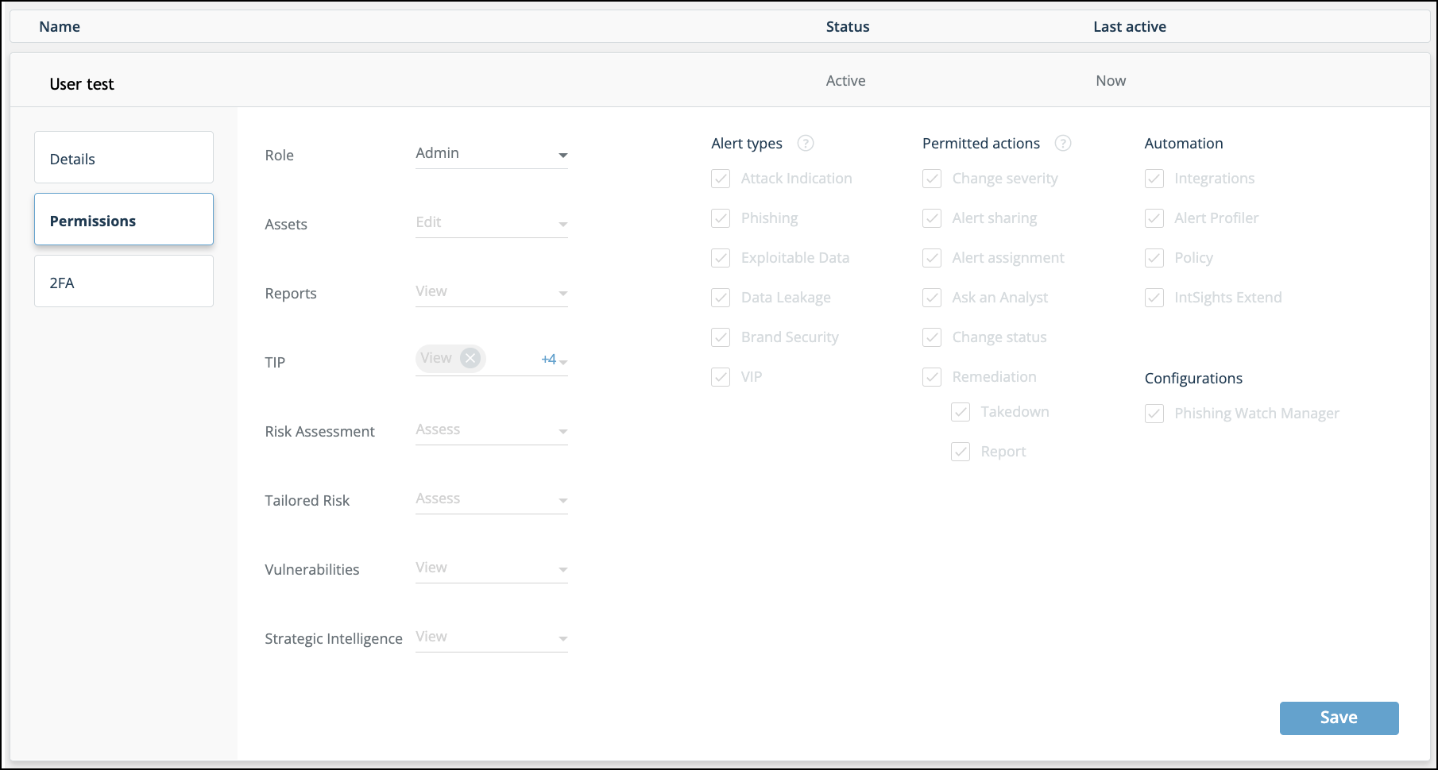The image size is (1438, 770).
Task: Toggle the Phishing alert type checkbox
Action: pyautogui.click(x=721, y=218)
